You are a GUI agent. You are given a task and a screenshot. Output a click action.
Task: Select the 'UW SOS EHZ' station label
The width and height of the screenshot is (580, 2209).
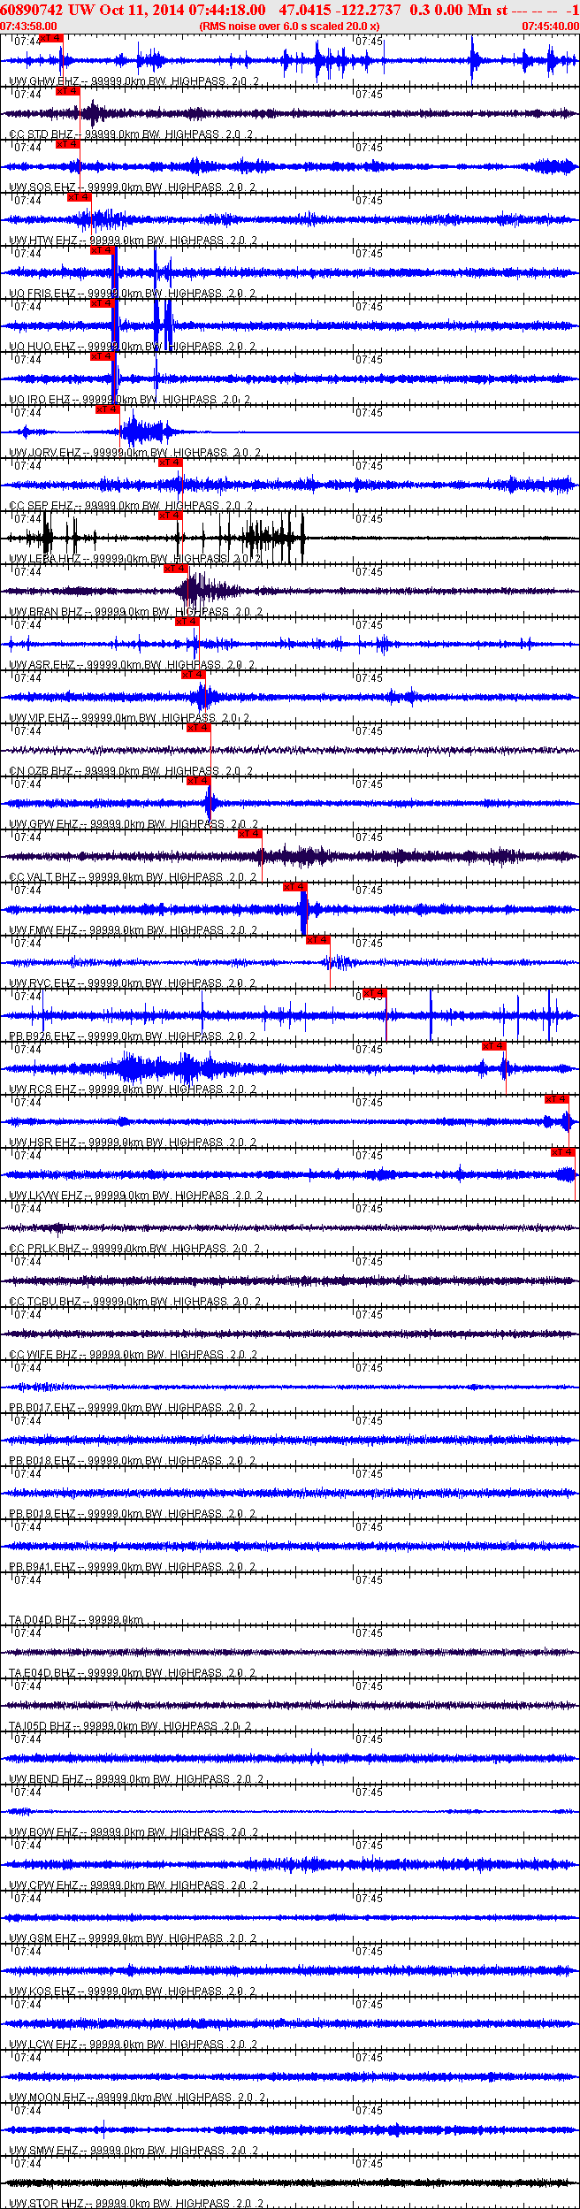coord(42,187)
